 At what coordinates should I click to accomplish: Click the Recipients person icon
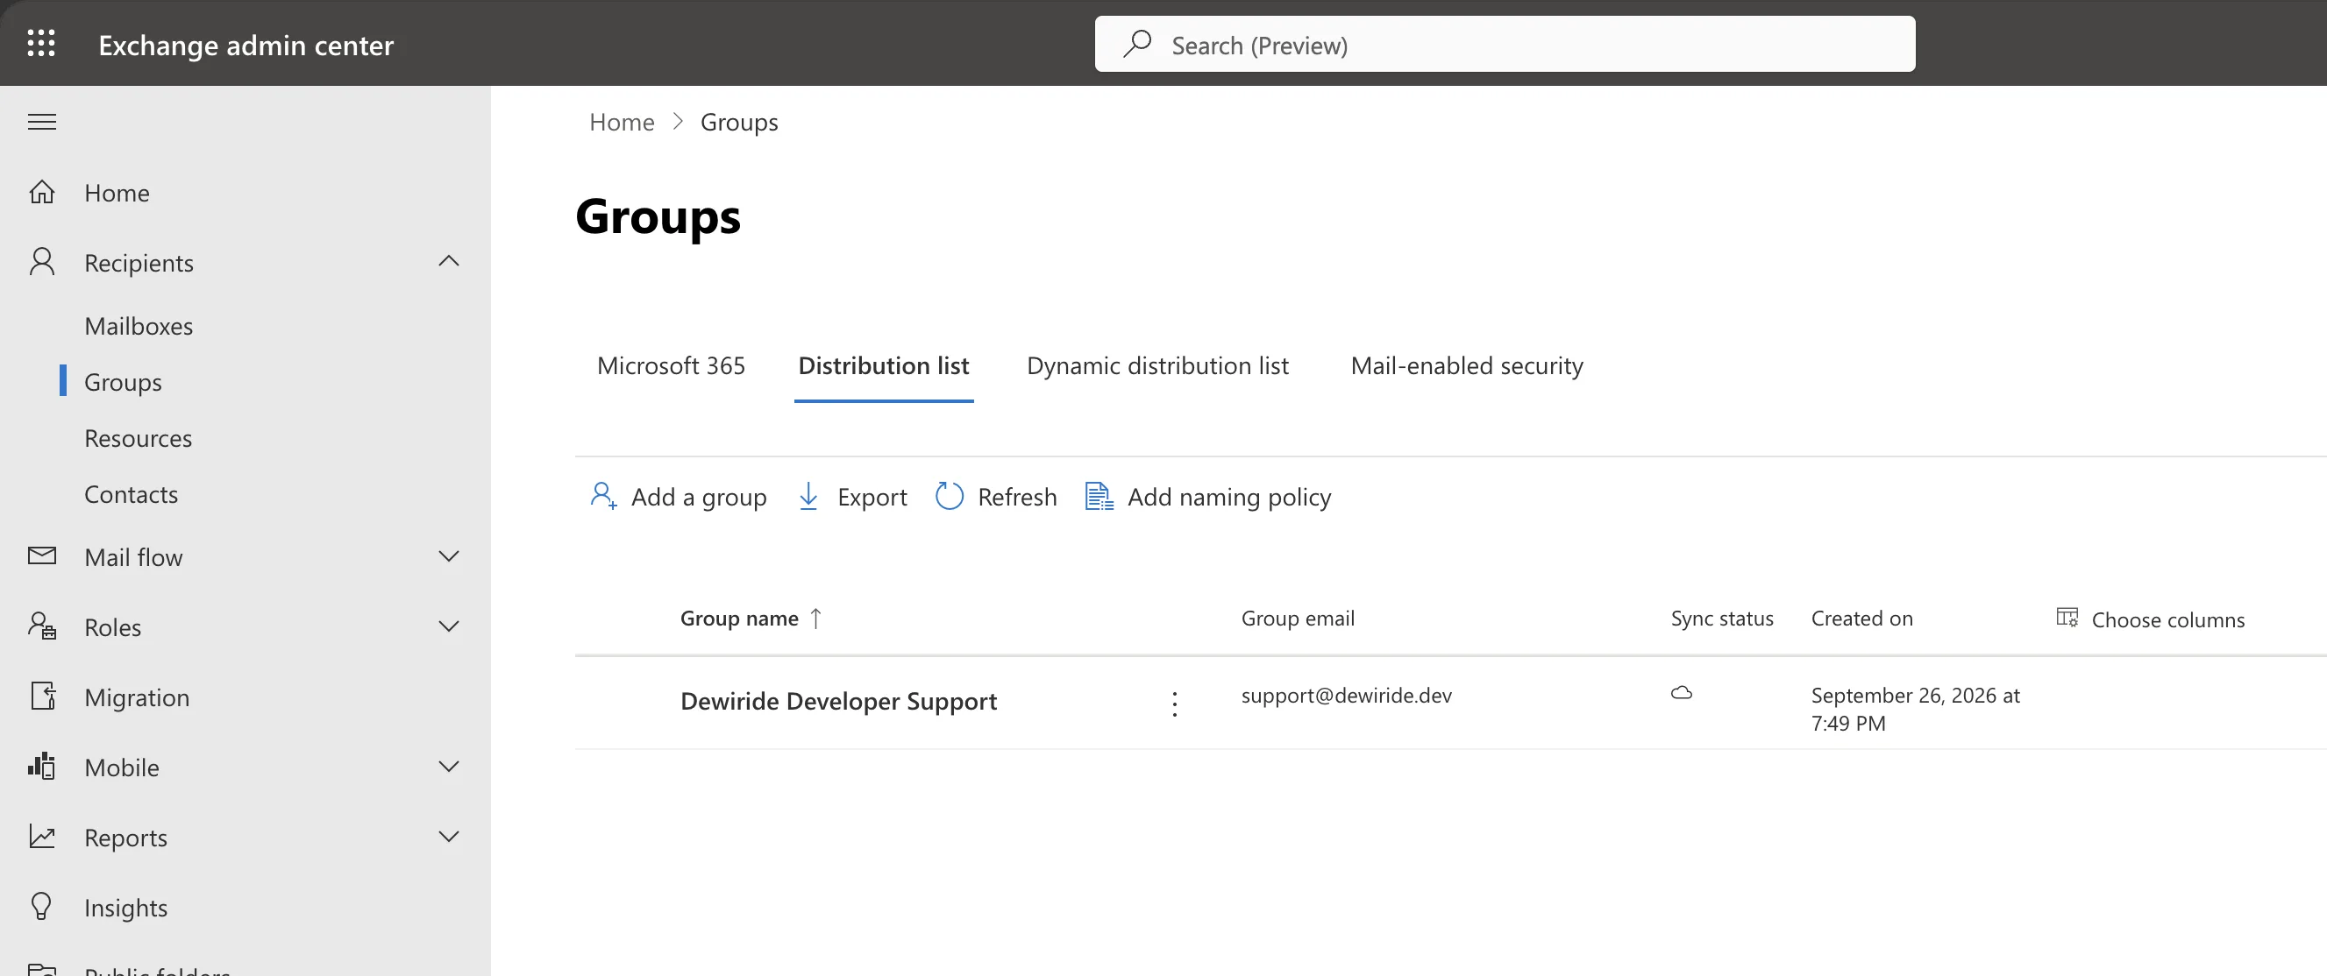click(41, 262)
